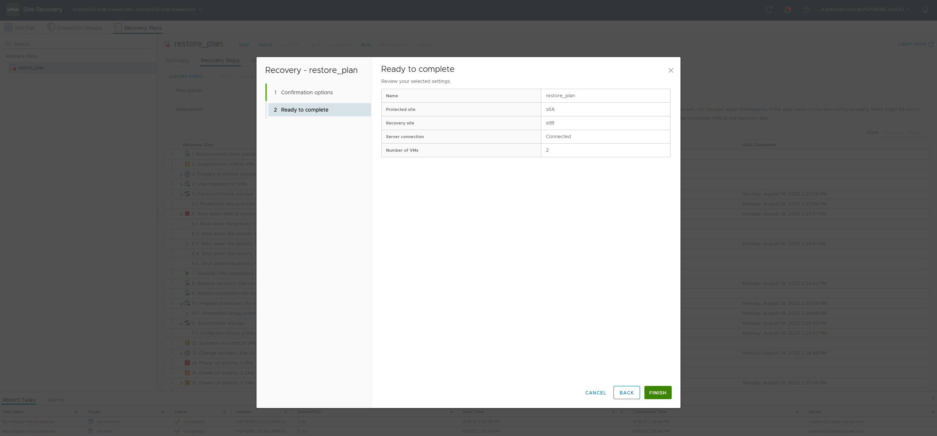Screen dimensions: 937x436
Task: Select step 1 Confirmation options
Action: pyautogui.click(x=307, y=92)
